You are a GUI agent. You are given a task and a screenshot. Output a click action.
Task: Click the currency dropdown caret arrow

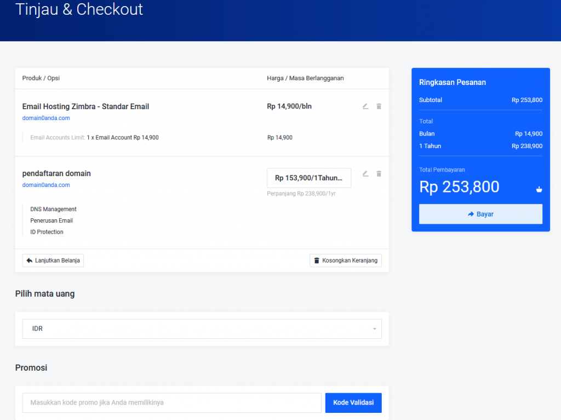[x=375, y=329]
